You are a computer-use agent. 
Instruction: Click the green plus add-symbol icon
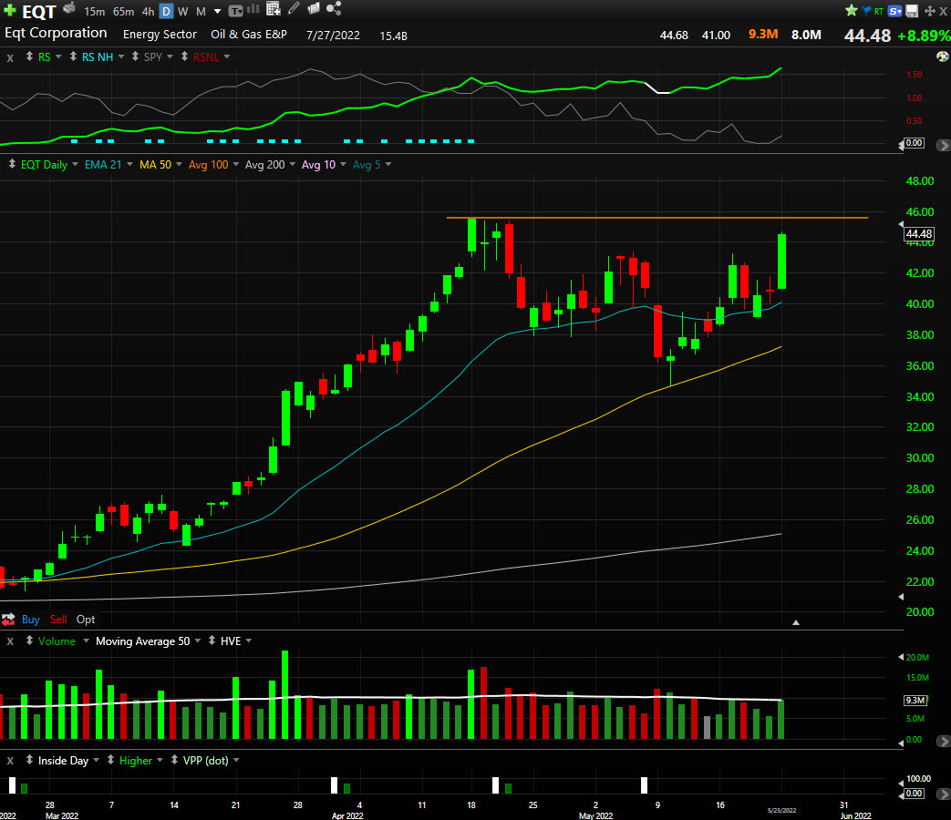click(x=10, y=10)
